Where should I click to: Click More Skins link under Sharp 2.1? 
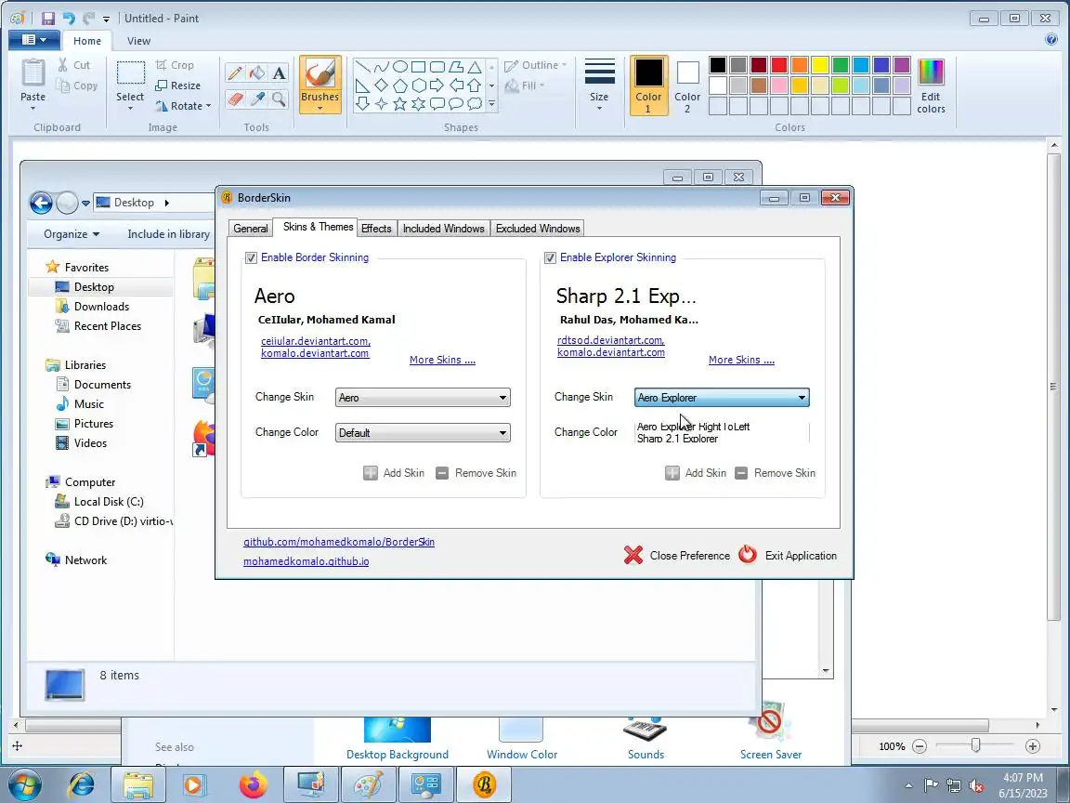point(741,360)
